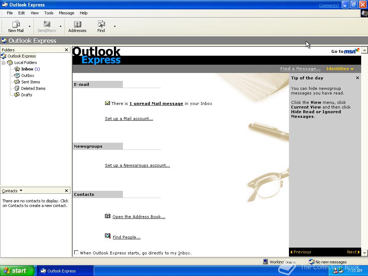Open the Edit menu
Image resolution: width=368 pixels, height=276 pixels.
tap(22, 13)
